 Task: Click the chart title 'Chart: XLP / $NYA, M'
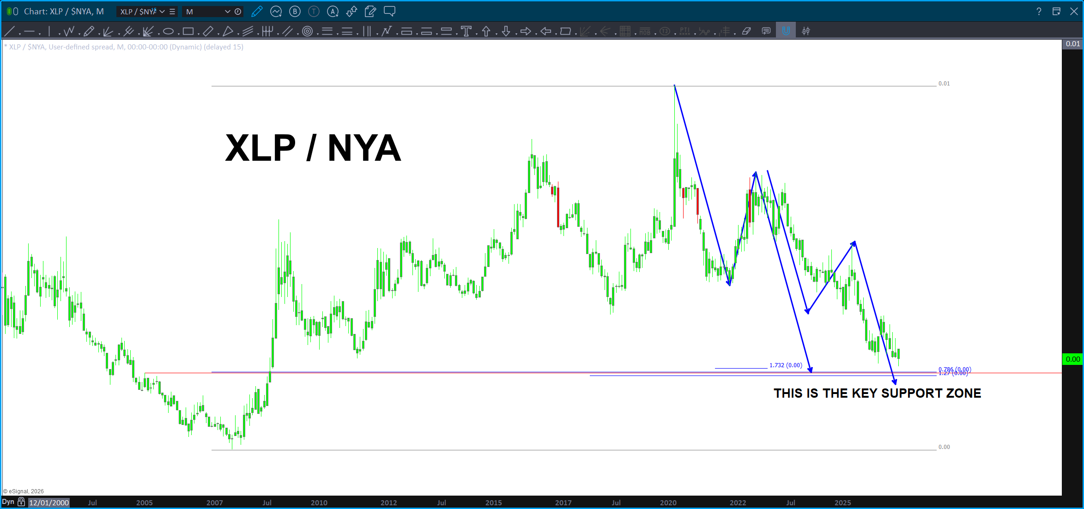tap(64, 12)
